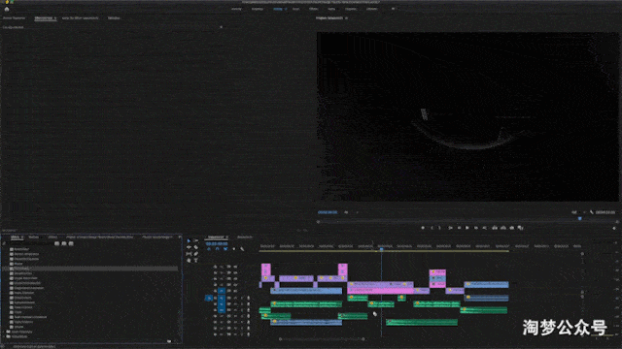Switch to the Editing workspace tab
The image size is (622, 349).
pyautogui.click(x=278, y=9)
